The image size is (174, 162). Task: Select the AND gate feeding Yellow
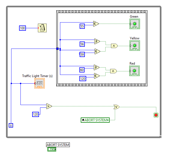tap(114, 46)
